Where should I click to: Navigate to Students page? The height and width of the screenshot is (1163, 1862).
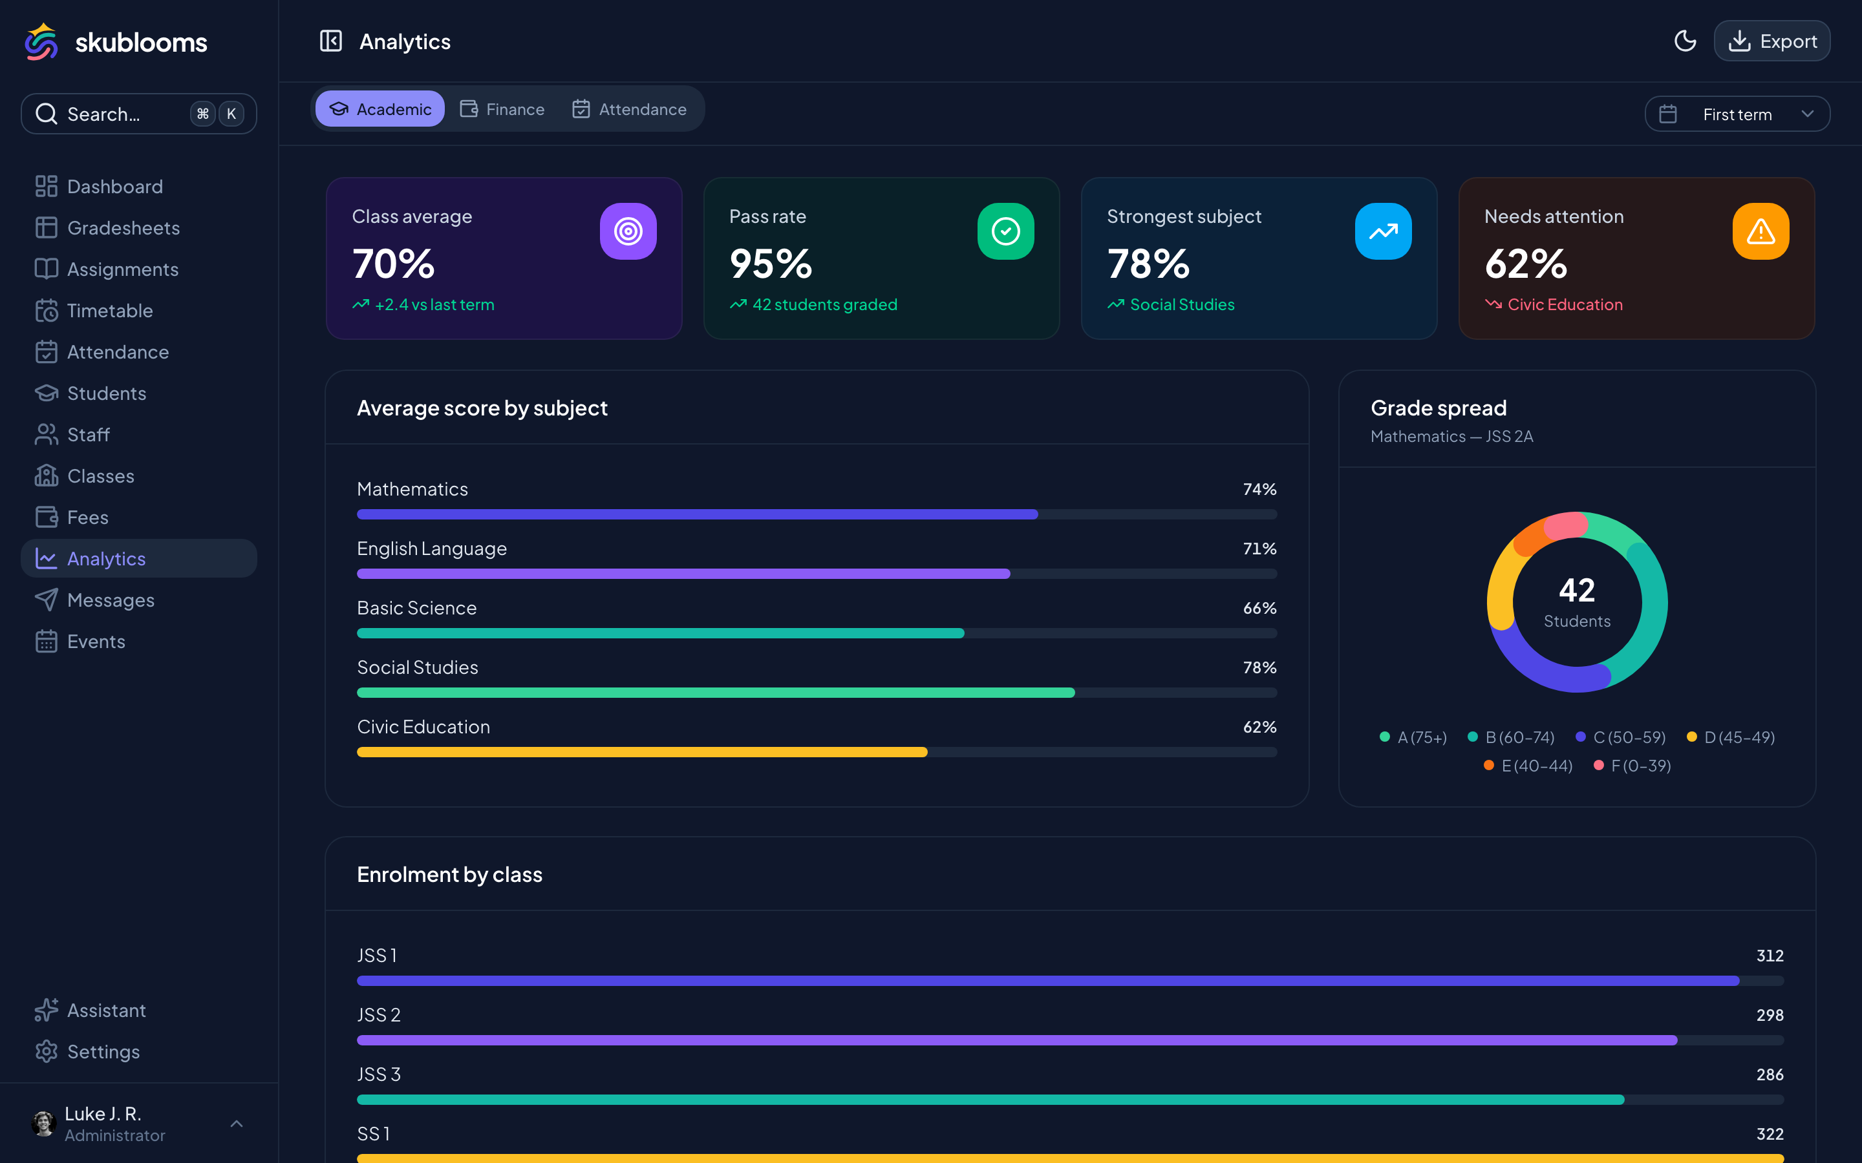(138, 393)
